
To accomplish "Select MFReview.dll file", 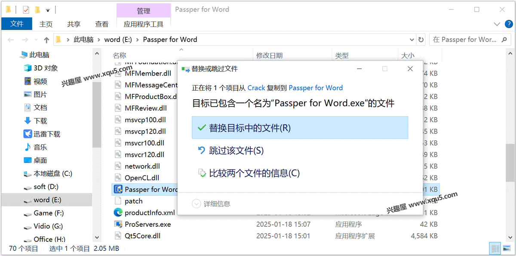I will (146, 108).
